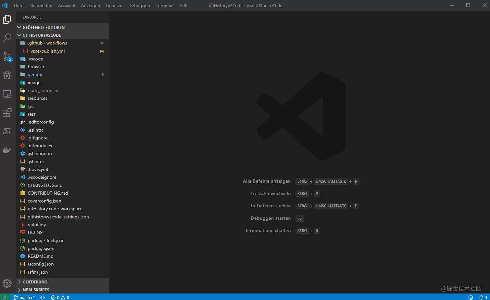Open the Hilfe menu
Viewport: 490px width, 300px height.
(x=184, y=6)
